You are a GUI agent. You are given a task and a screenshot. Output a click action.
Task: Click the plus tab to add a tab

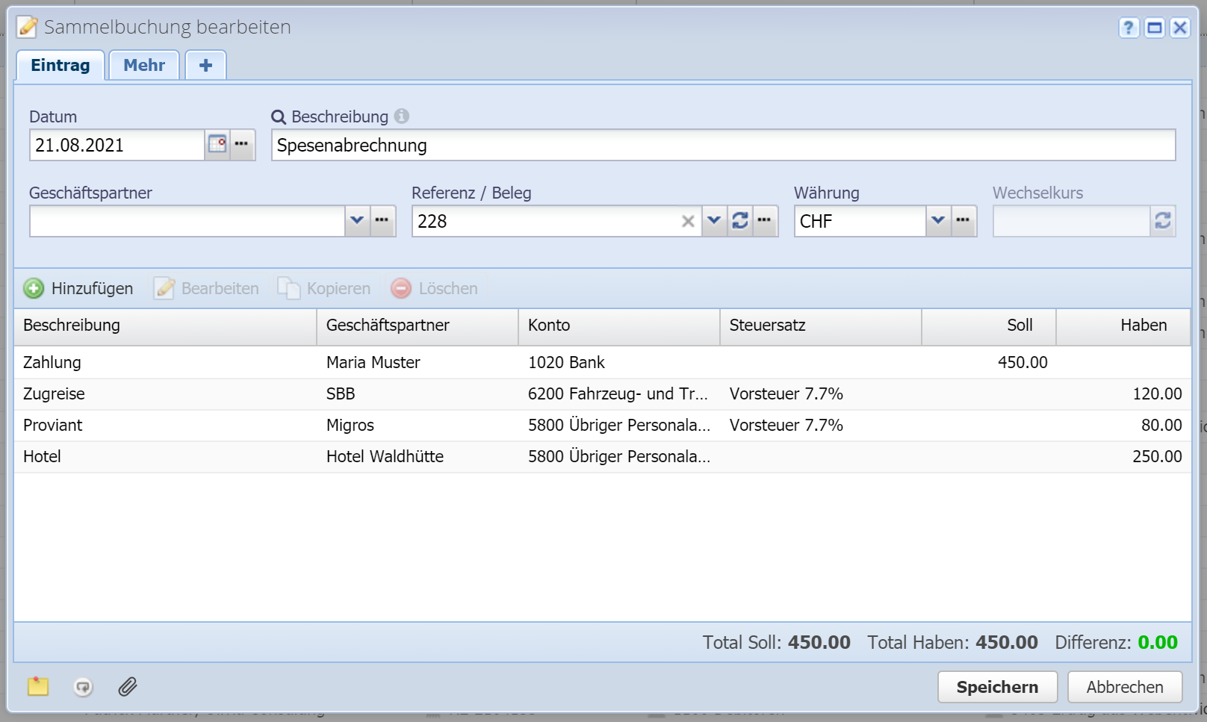(x=205, y=65)
